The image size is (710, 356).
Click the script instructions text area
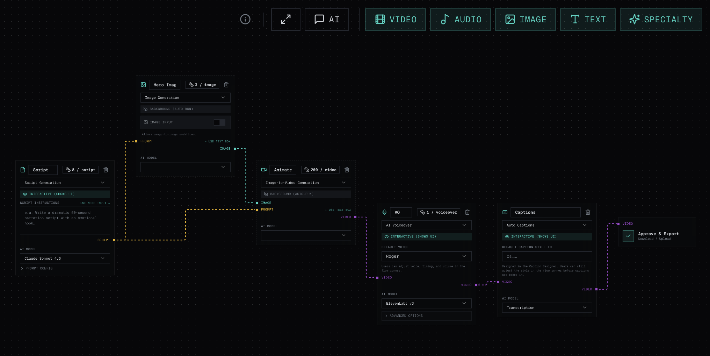[65, 221]
